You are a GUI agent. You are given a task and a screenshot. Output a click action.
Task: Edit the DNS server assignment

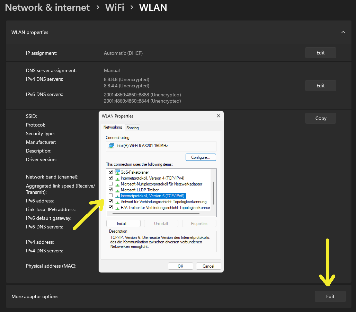321,86
